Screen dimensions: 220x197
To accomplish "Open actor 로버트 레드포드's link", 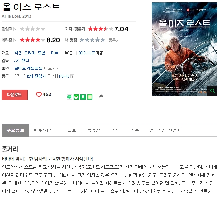I will [x=28, y=68].
